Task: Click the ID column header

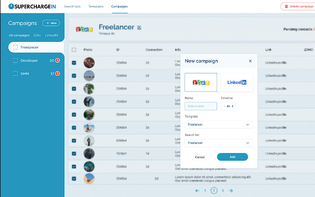Action: point(118,50)
